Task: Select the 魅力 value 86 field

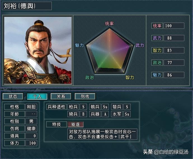Action: pyautogui.click(x=174, y=75)
